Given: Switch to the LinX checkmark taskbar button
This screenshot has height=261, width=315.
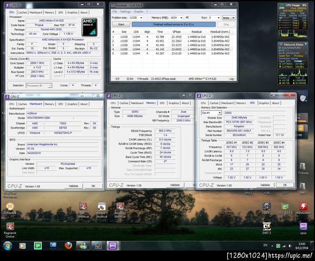Looking at the screenshot, I should (x=98, y=246).
